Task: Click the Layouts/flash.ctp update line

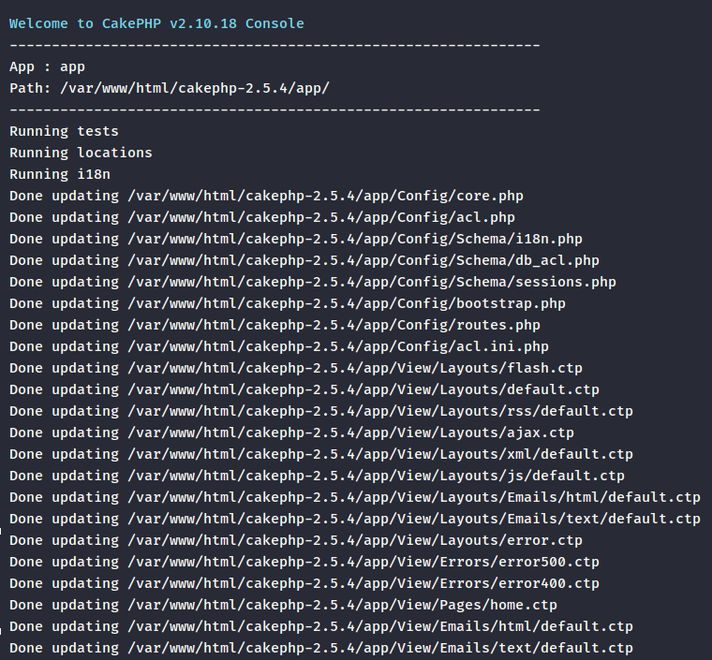Action: pos(295,368)
